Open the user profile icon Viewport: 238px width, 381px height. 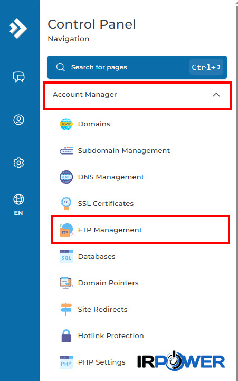point(18,120)
